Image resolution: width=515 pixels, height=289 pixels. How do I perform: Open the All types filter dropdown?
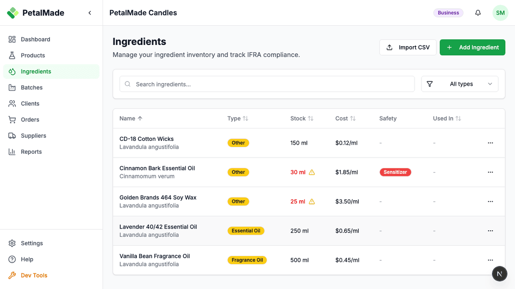pyautogui.click(x=460, y=84)
